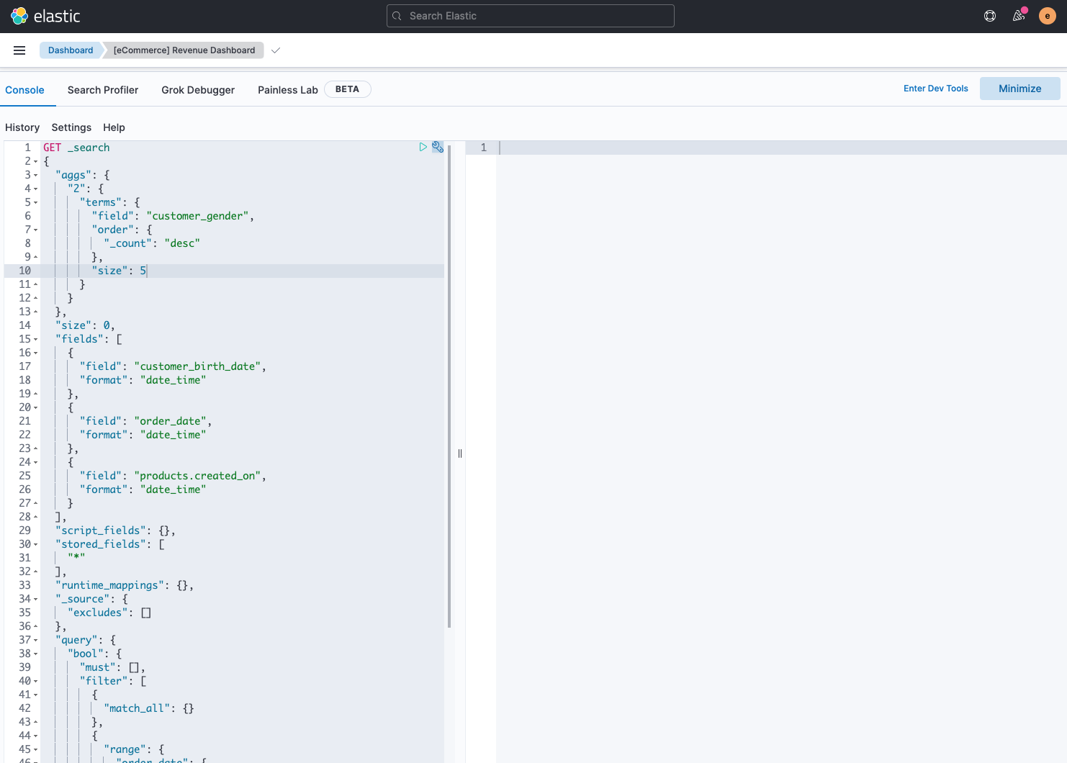Click the Help lifebuoy icon in the header
Image resolution: width=1067 pixels, height=763 pixels.
[x=989, y=15]
